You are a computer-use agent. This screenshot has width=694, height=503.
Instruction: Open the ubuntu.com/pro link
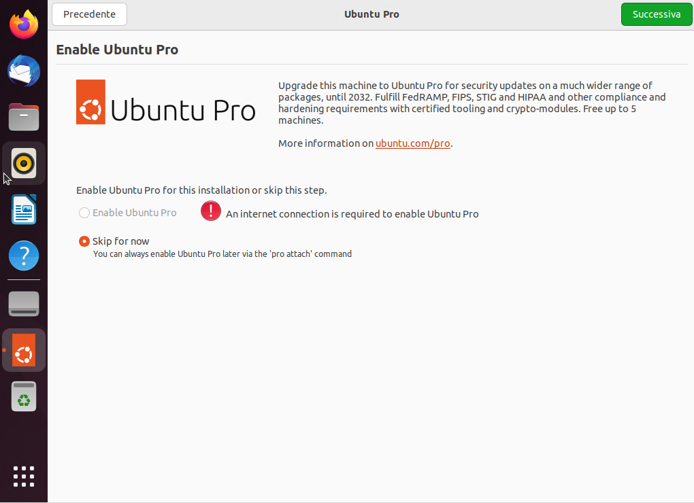coord(412,143)
